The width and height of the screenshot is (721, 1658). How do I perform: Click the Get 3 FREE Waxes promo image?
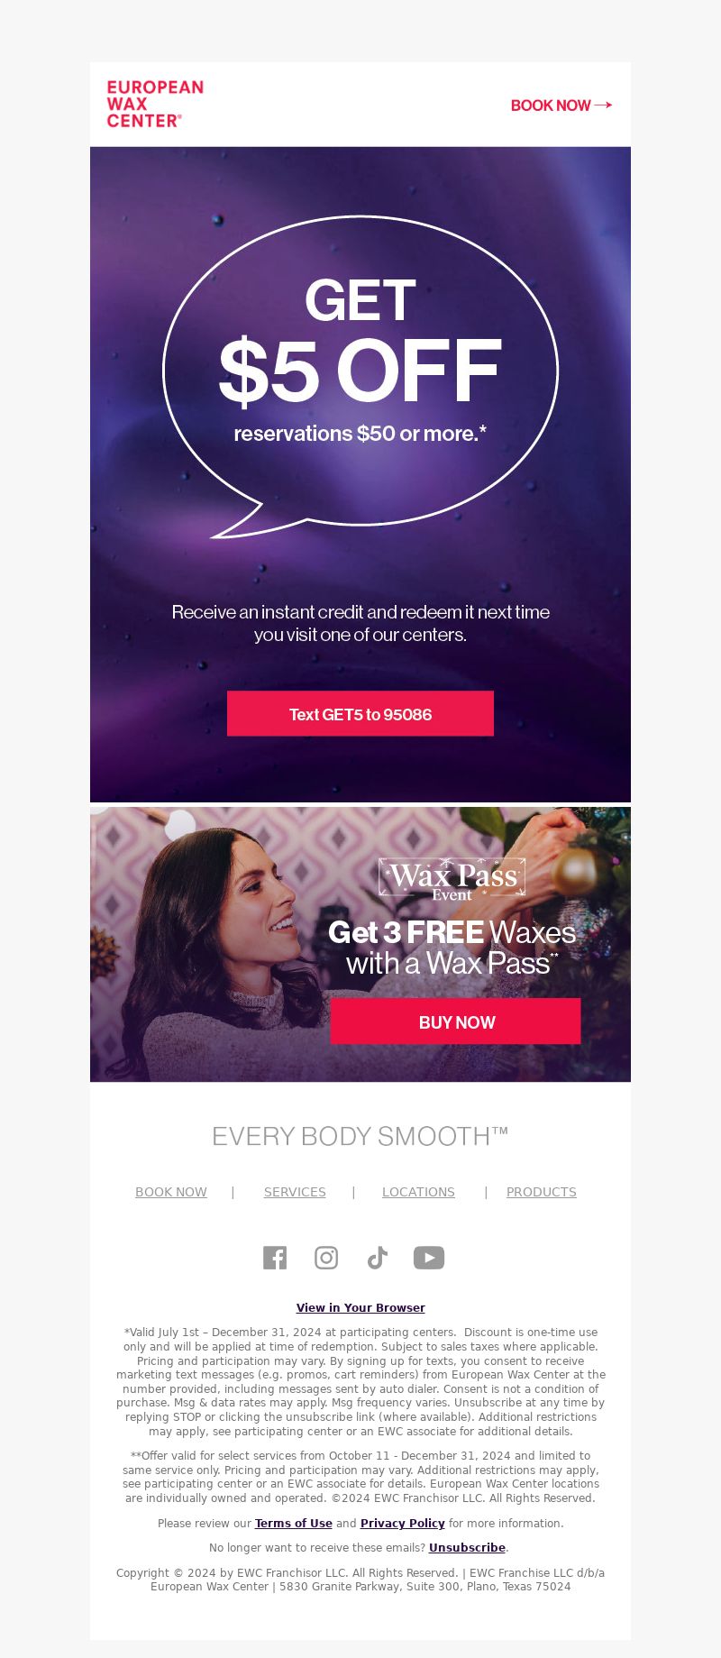(x=360, y=945)
